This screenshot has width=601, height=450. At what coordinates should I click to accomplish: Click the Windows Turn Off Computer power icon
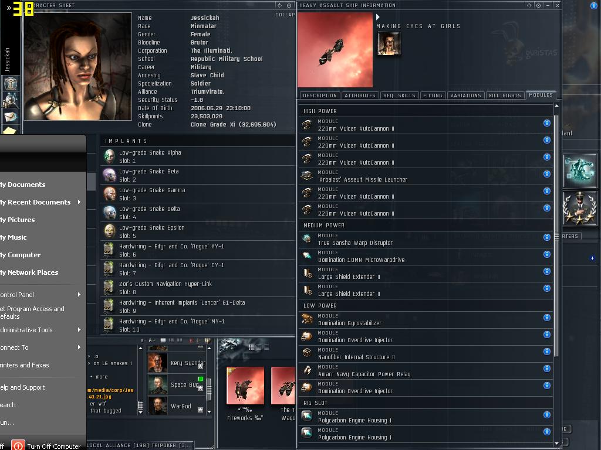(18, 446)
